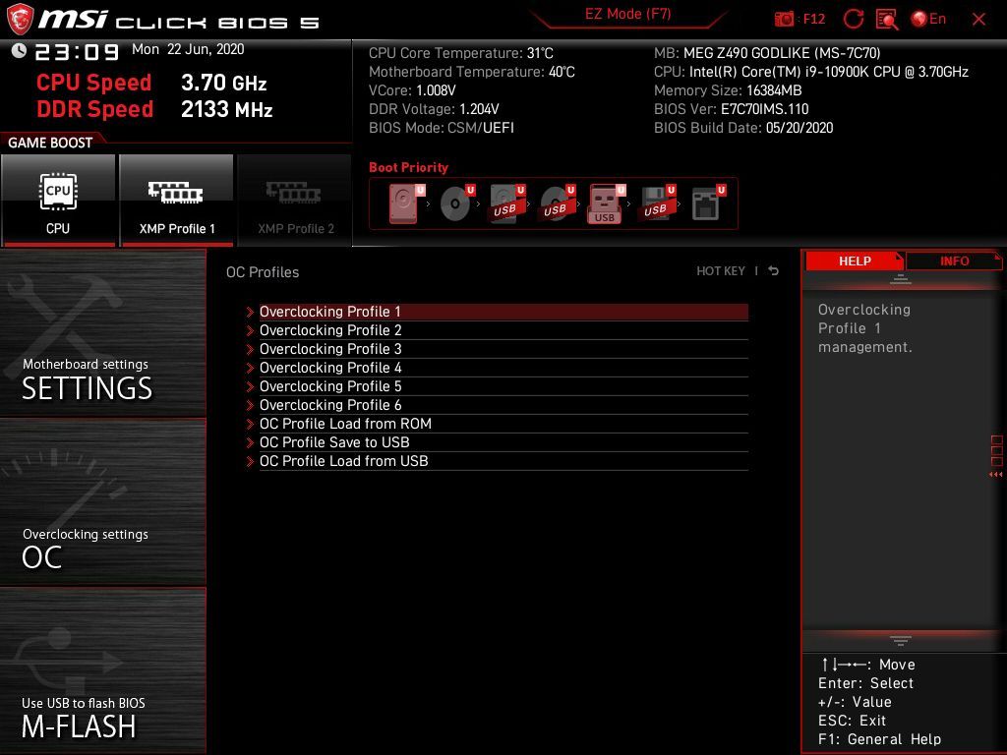Click the BIOS Ver E7C70IMS.110 text

pyautogui.click(x=731, y=109)
